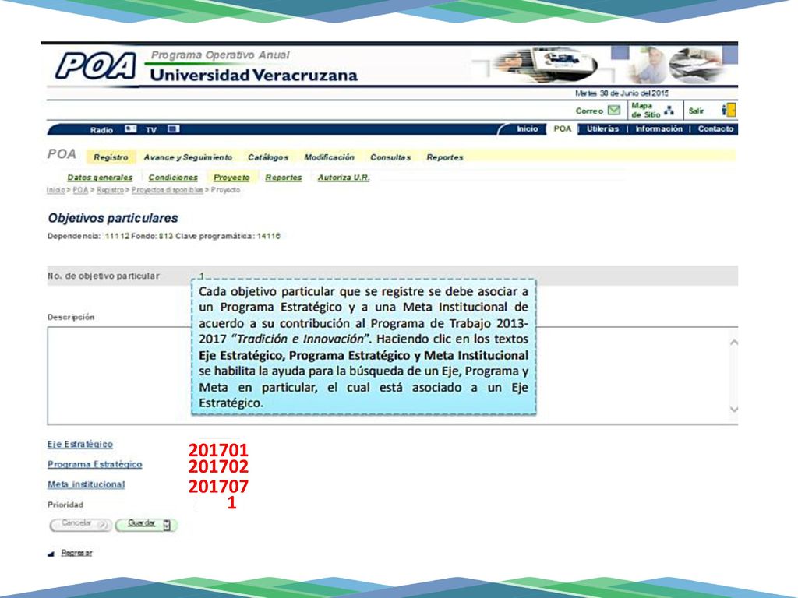Open the Inicio top navigation tab
Viewport: 798px width, 598px height.
point(528,129)
